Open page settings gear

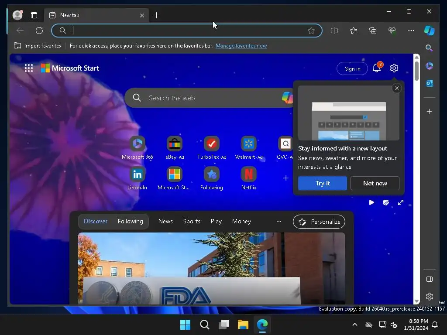(394, 68)
